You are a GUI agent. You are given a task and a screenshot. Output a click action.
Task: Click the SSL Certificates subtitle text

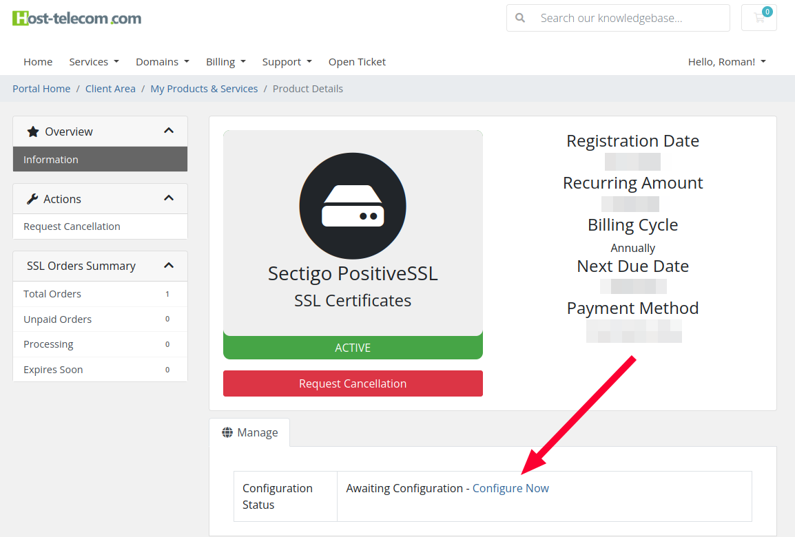[353, 300]
